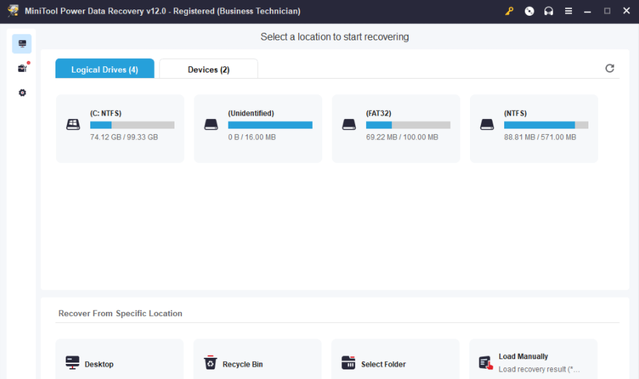
Task: Click the key registration icon in title bar
Action: coord(509,12)
